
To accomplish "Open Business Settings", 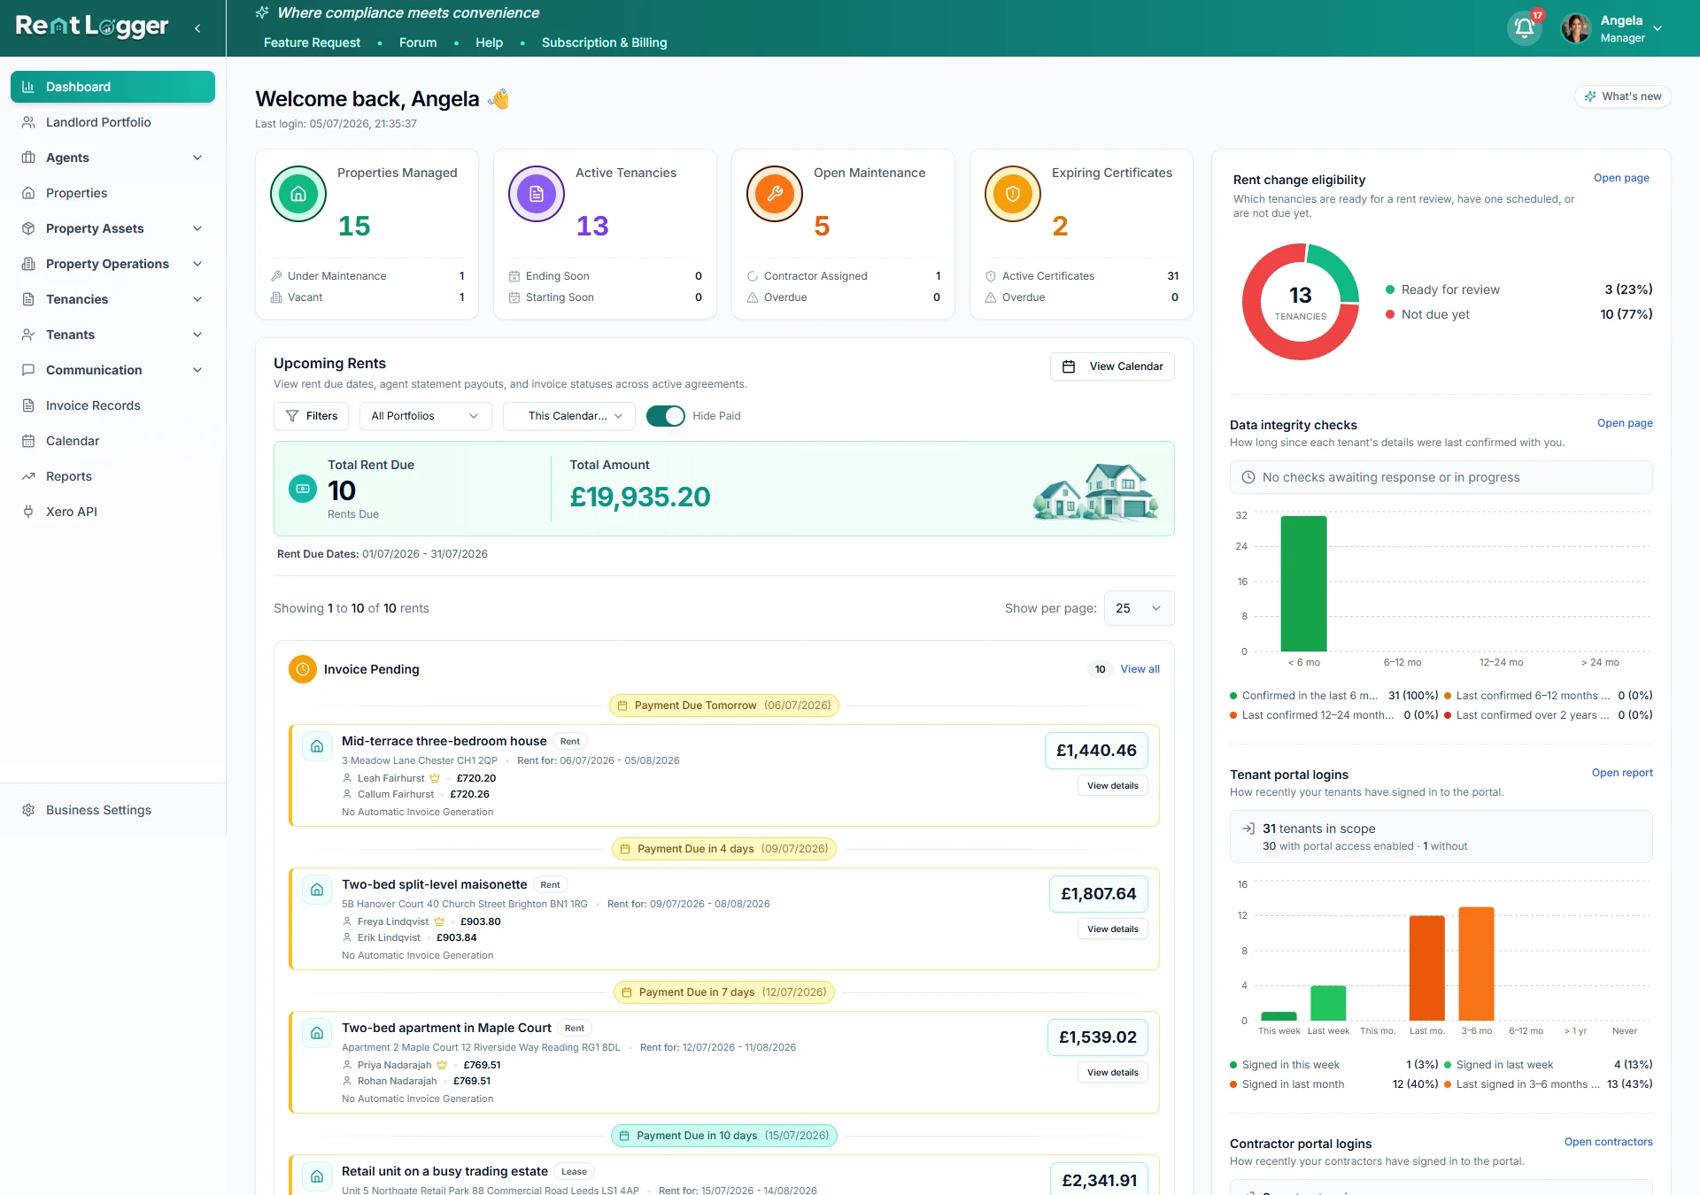I will click(112, 810).
